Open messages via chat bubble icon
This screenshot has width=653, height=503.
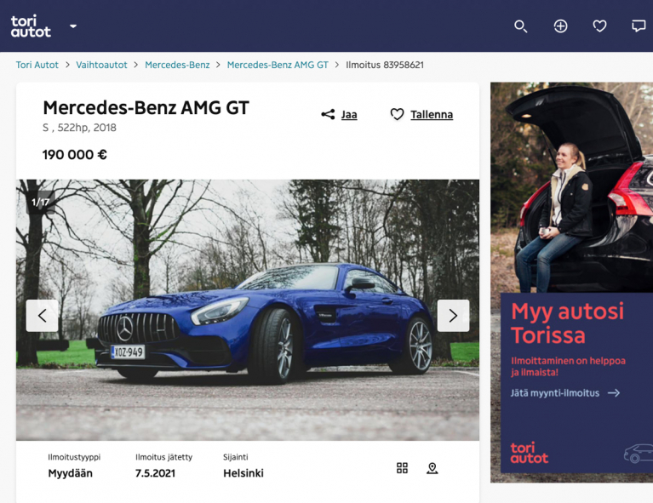pos(639,26)
